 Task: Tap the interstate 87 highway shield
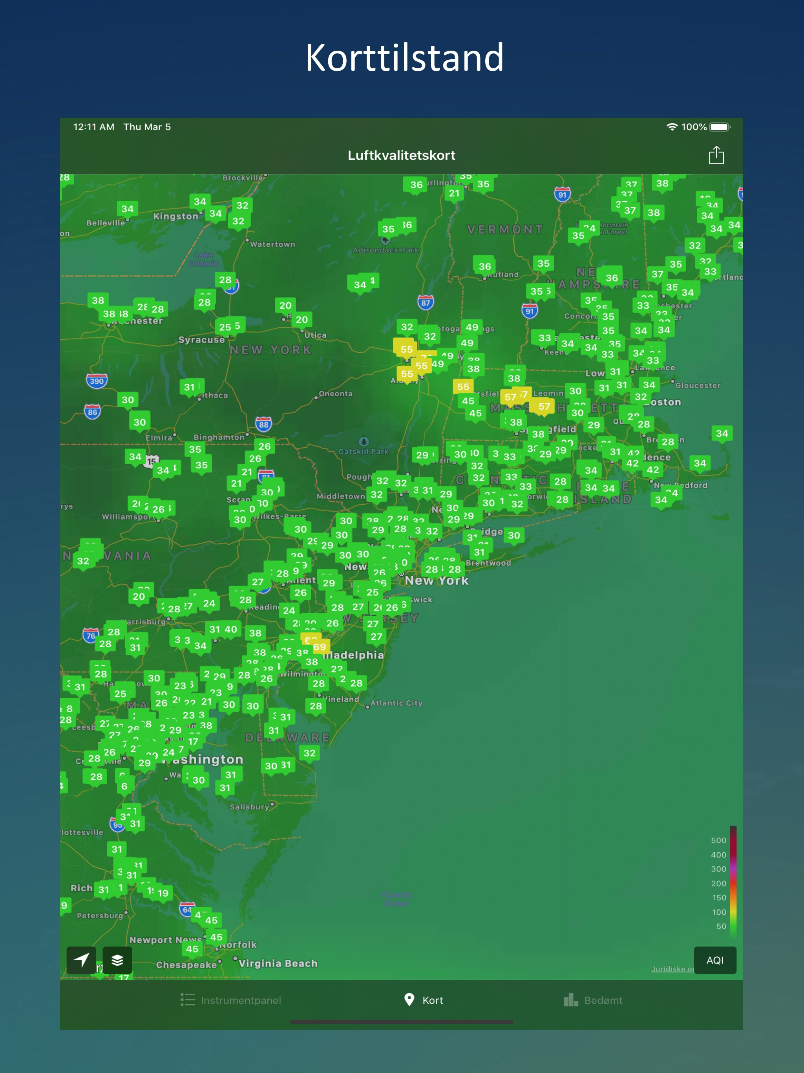tap(425, 303)
